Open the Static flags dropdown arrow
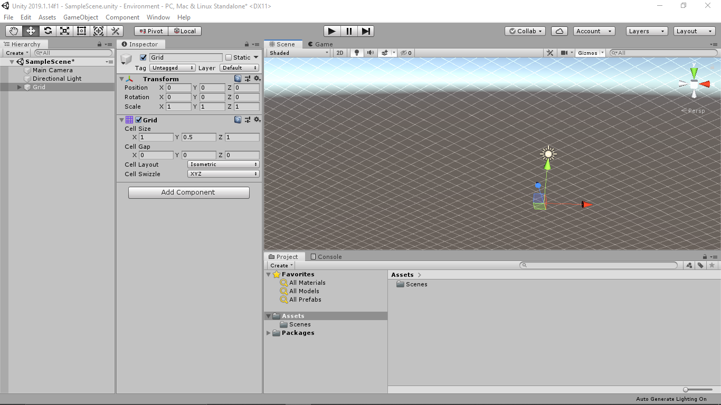721x405 pixels. [x=257, y=57]
